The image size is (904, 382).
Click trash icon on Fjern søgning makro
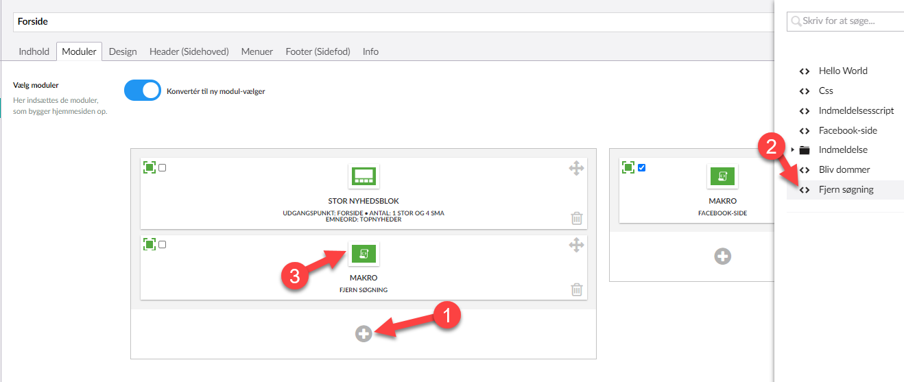[577, 289]
